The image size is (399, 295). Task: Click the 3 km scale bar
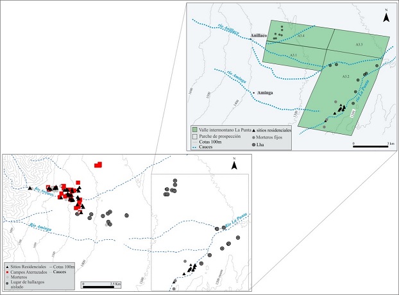coord(369,146)
